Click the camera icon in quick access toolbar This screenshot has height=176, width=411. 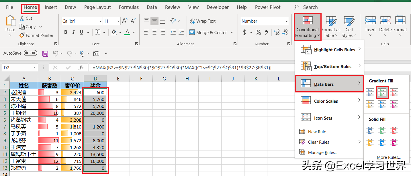[96, 54]
